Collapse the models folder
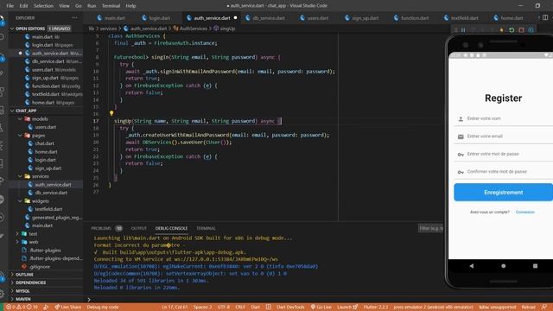The width and height of the screenshot is (553, 311). tap(20, 119)
